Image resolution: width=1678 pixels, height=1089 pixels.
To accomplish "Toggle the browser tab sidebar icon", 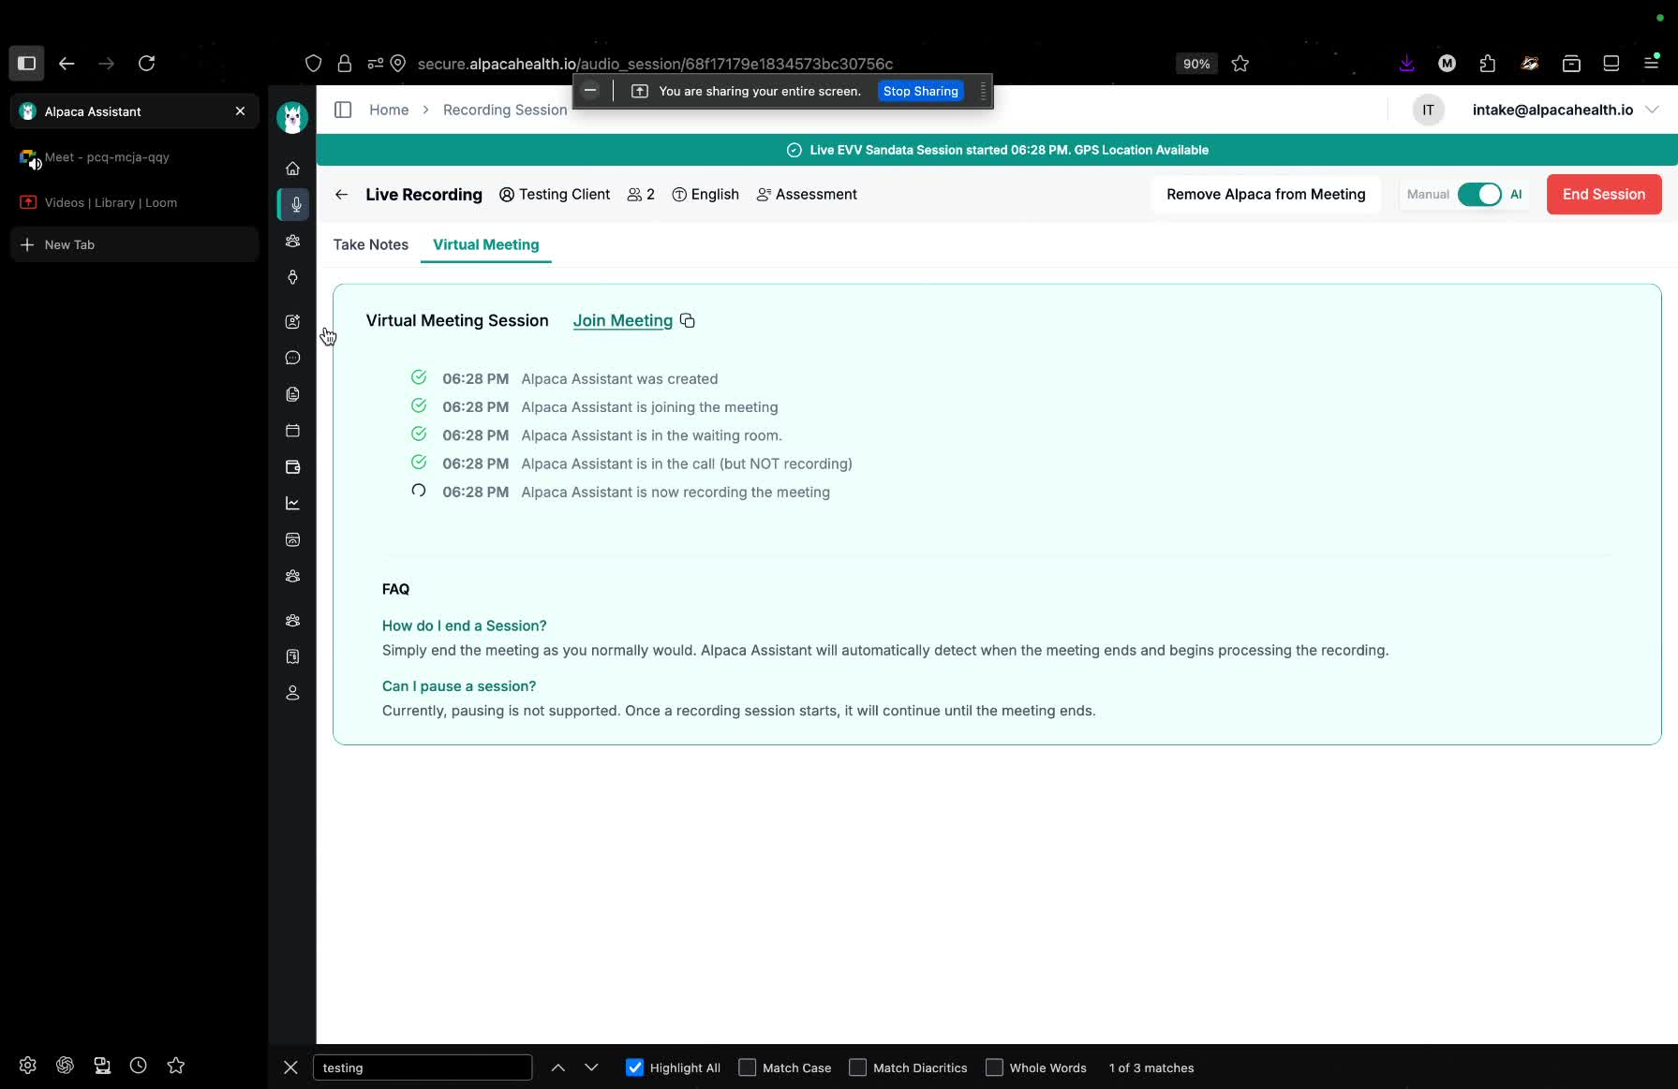I will click(x=26, y=64).
